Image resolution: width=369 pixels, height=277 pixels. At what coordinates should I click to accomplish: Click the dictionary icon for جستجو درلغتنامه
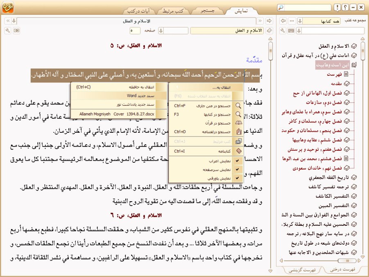coord(239,132)
